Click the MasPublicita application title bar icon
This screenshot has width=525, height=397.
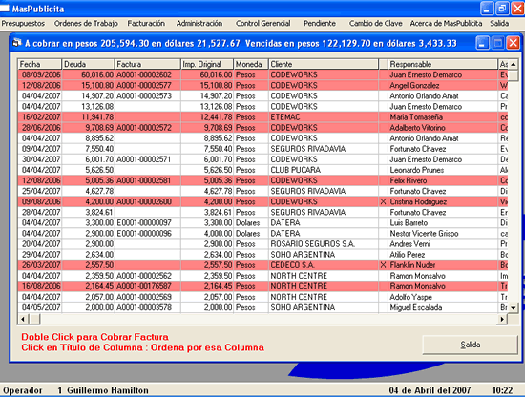click(5, 8)
